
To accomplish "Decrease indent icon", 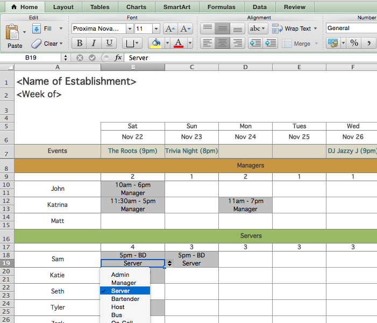I will (255, 44).
